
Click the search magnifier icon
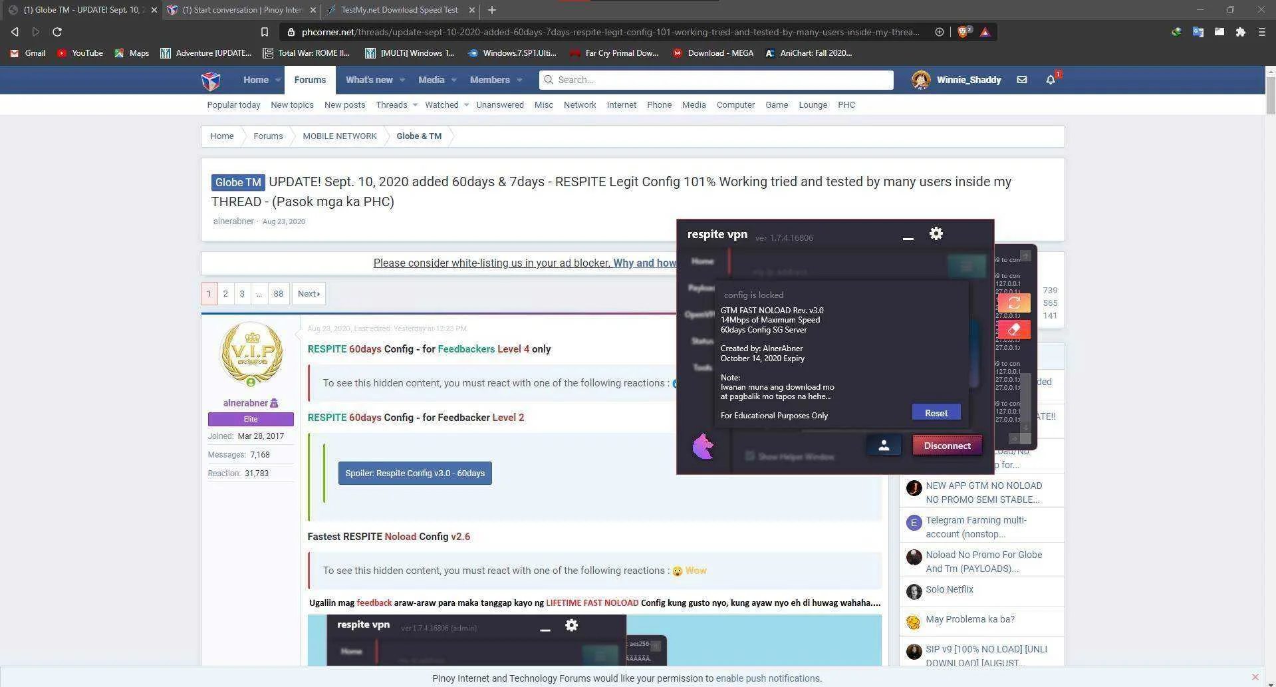point(549,80)
